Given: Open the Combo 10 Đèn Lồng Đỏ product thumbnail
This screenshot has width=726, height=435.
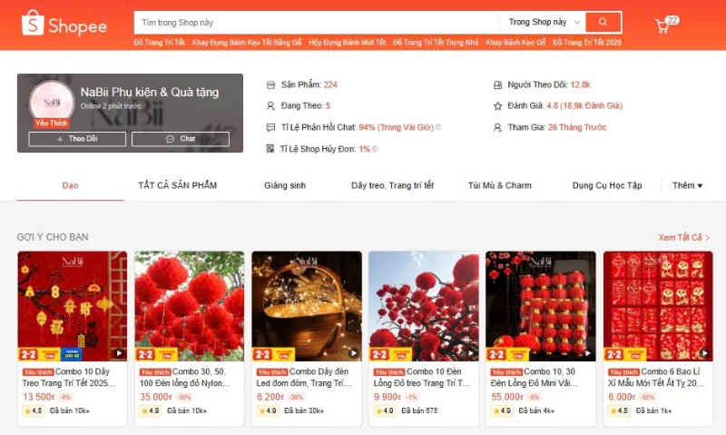Looking at the screenshot, I should [x=424, y=306].
